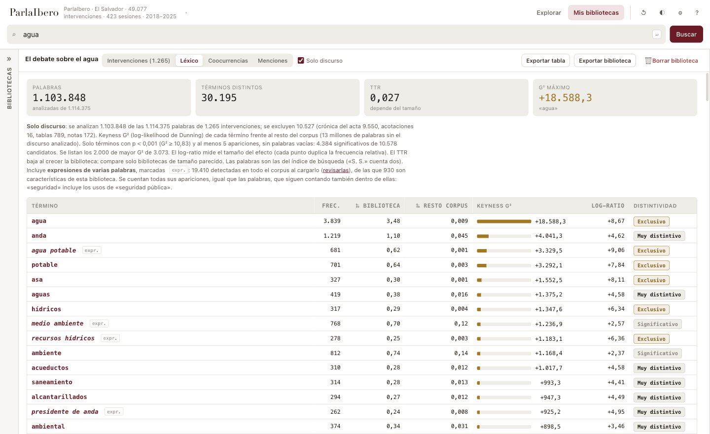
Task: Click the enter-key icon in the search field
Action: coord(657,35)
